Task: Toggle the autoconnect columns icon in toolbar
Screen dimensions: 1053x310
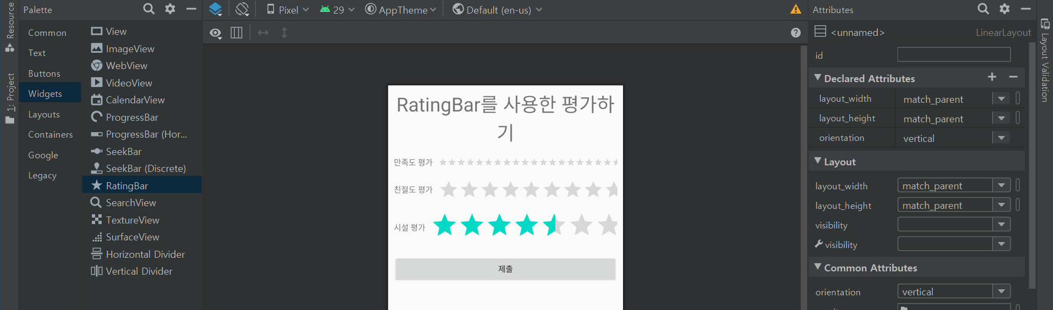Action: coord(236,33)
